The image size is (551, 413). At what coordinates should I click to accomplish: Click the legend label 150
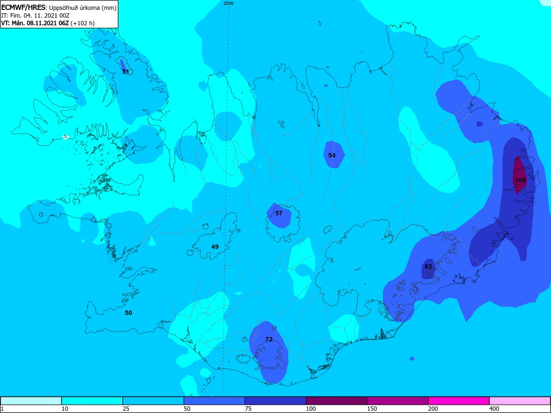coord(372,409)
